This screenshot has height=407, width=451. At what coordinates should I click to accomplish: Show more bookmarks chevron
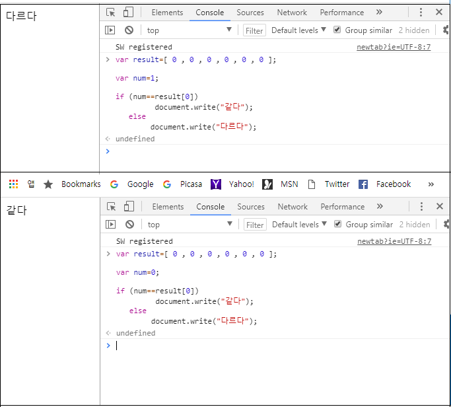click(x=431, y=184)
